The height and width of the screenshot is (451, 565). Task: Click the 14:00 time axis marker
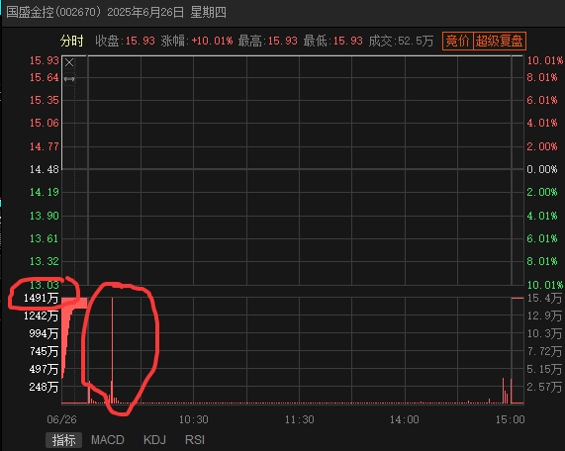coord(405,419)
